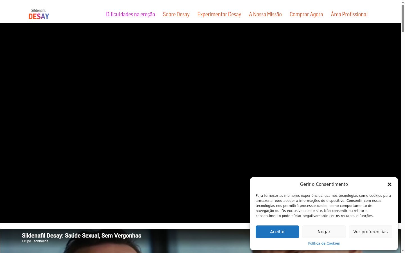Open Experimentar Desay in the navigation
Image resolution: width=405 pixels, height=253 pixels.
pyautogui.click(x=219, y=14)
